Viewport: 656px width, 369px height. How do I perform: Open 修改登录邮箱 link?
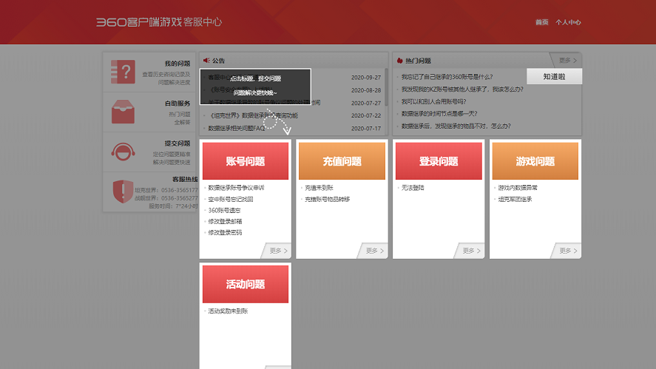point(225,221)
